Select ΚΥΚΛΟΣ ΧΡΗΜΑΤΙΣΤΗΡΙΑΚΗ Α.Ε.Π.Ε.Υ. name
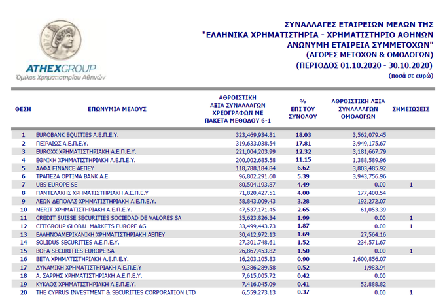Screen dimensions: 445x295 tap(86, 285)
